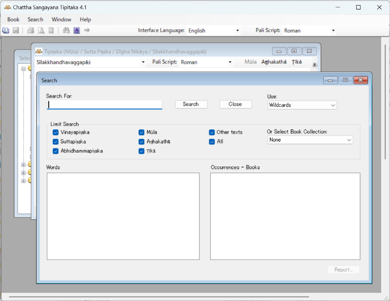Open the Book menu

pyautogui.click(x=13, y=19)
